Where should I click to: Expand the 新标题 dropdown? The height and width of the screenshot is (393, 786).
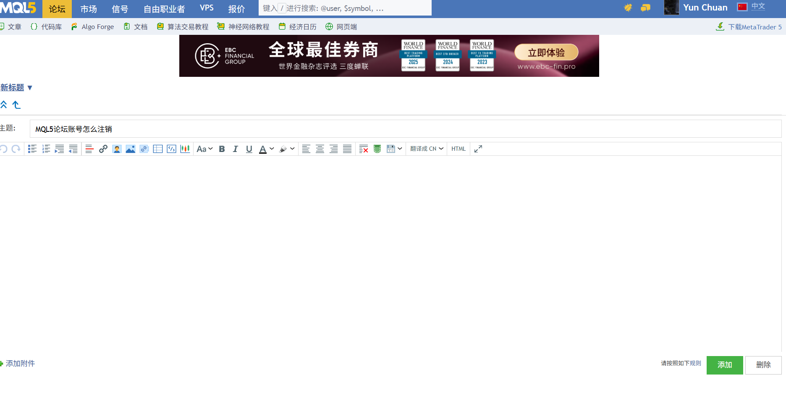tap(30, 88)
